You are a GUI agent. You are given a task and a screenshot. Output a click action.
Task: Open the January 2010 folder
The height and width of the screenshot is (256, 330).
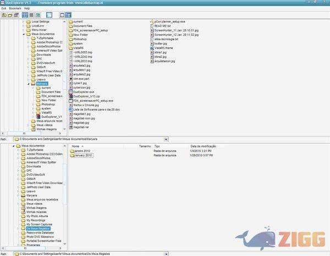pos(83,155)
